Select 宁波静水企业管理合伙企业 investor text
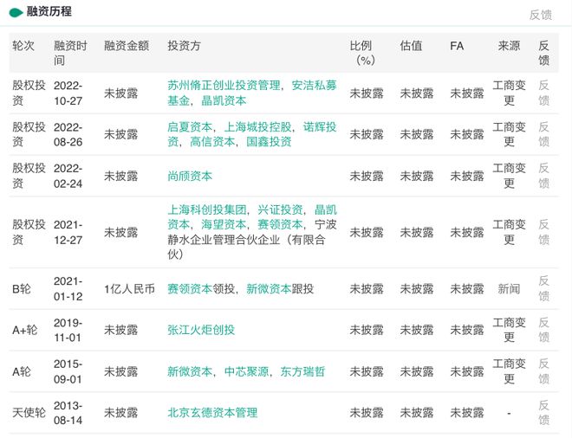This screenshot has width=572, height=438. [251, 240]
